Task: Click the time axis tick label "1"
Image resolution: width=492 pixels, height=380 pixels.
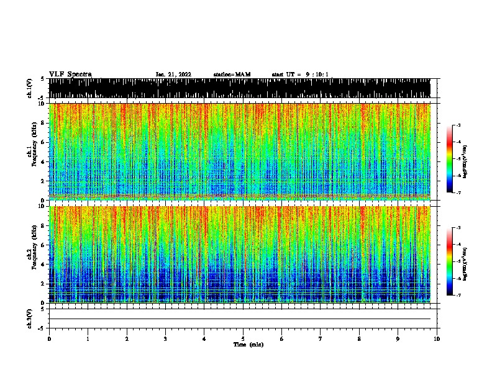Action: pos(88,339)
